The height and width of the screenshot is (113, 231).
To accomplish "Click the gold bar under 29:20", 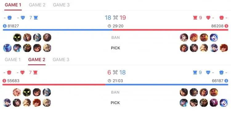I will pyautogui.click(x=115, y=30).
